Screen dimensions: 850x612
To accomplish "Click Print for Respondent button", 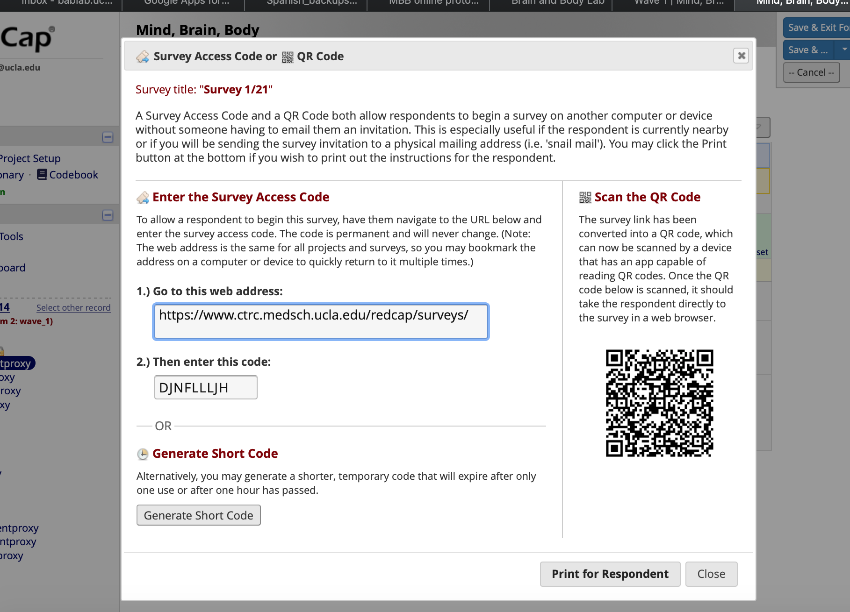I will 610,574.
